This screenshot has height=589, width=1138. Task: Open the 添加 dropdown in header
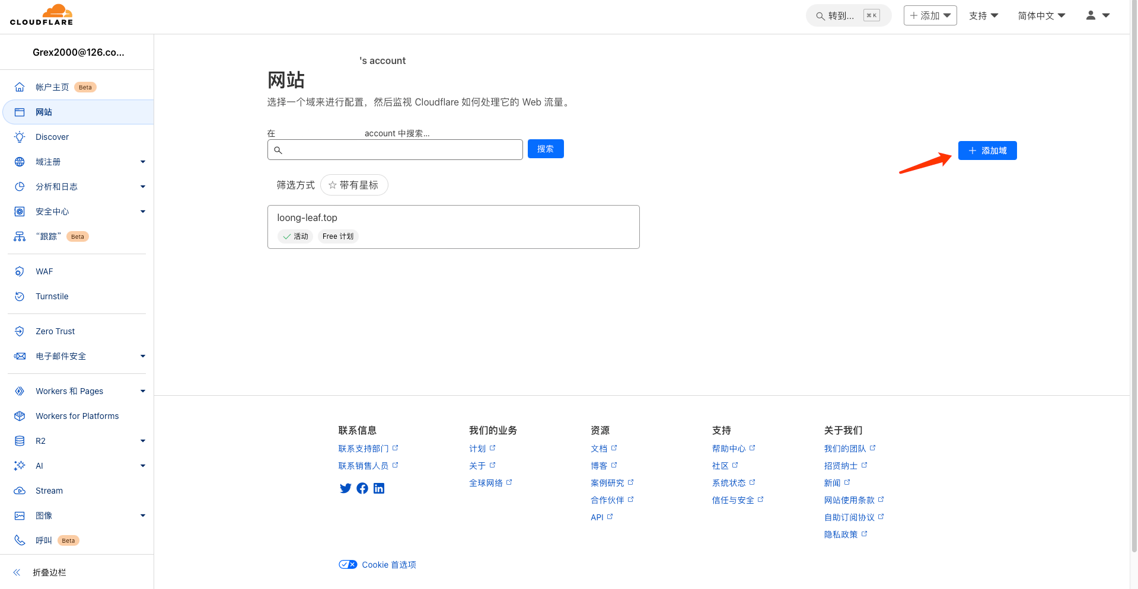pyautogui.click(x=930, y=15)
